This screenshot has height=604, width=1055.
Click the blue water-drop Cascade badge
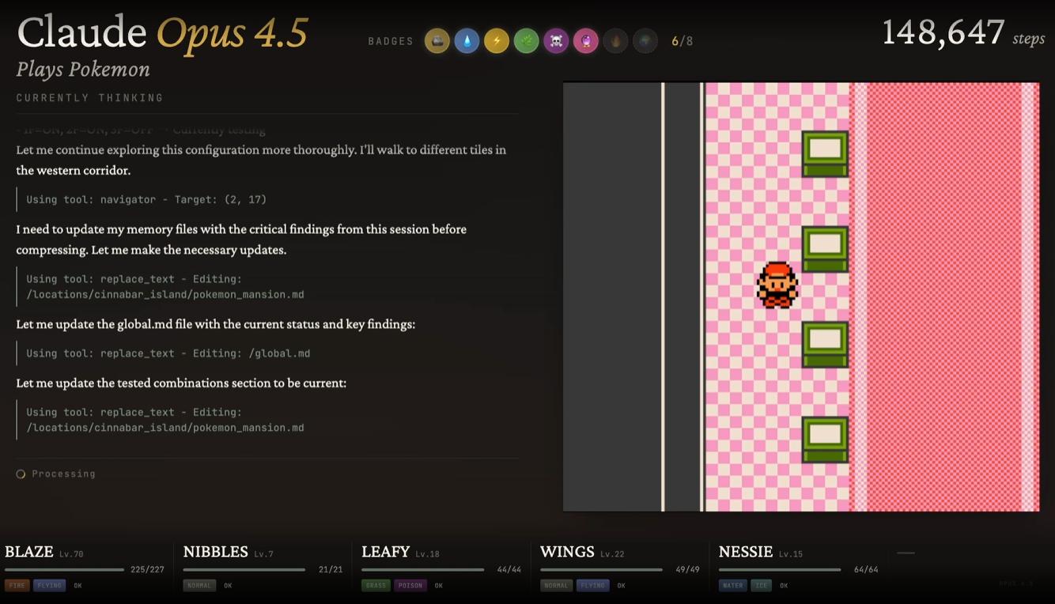click(467, 41)
